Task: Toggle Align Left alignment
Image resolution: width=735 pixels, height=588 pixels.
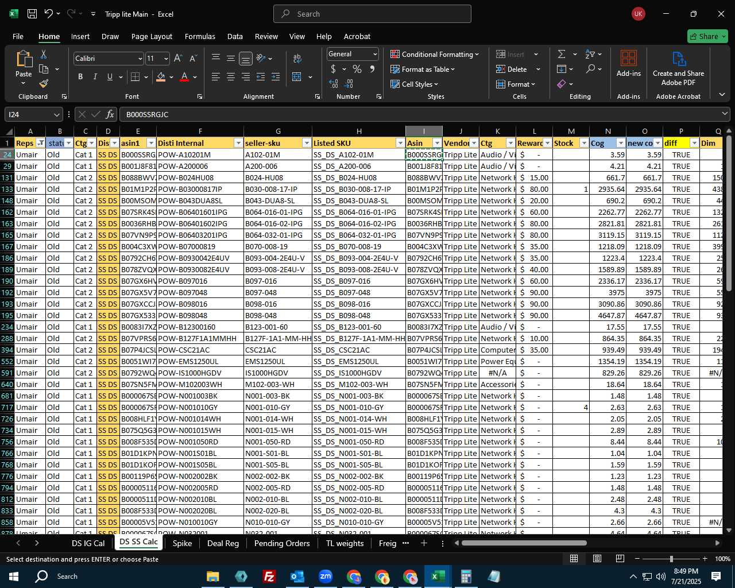Action: tap(216, 76)
